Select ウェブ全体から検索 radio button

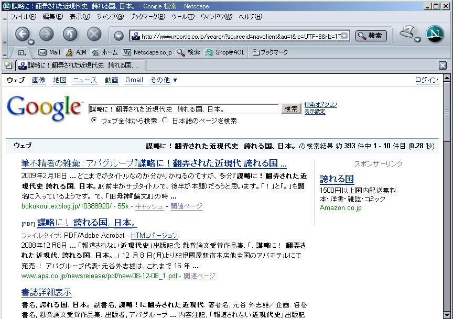[94, 120]
